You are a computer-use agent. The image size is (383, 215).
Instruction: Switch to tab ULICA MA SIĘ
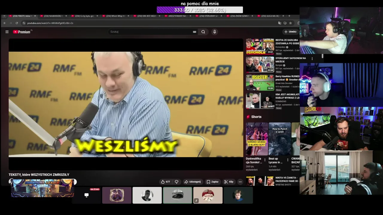tap(270, 16)
